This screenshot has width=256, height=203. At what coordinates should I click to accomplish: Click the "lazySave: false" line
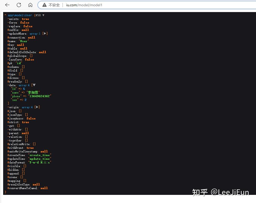(x=21, y=59)
